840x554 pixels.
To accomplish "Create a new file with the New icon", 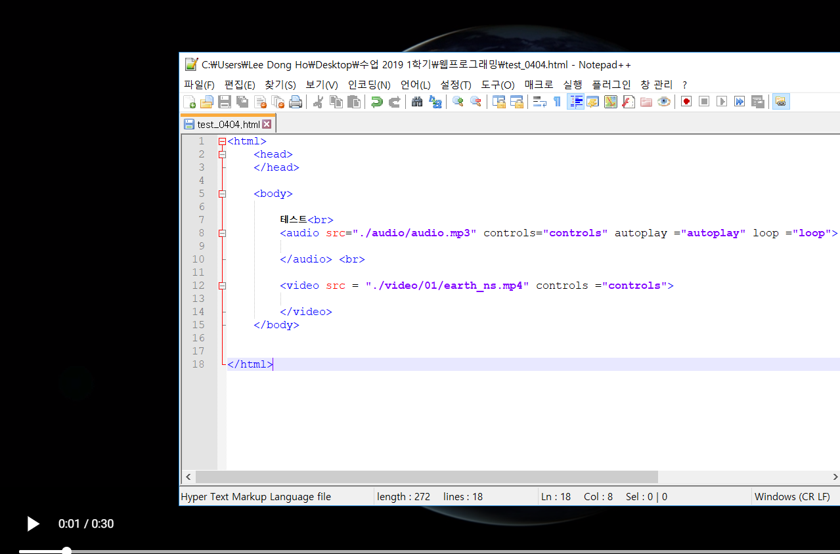I will [x=189, y=102].
